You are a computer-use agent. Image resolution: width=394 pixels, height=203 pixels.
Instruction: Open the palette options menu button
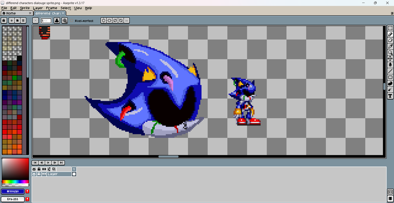[x=23, y=21]
